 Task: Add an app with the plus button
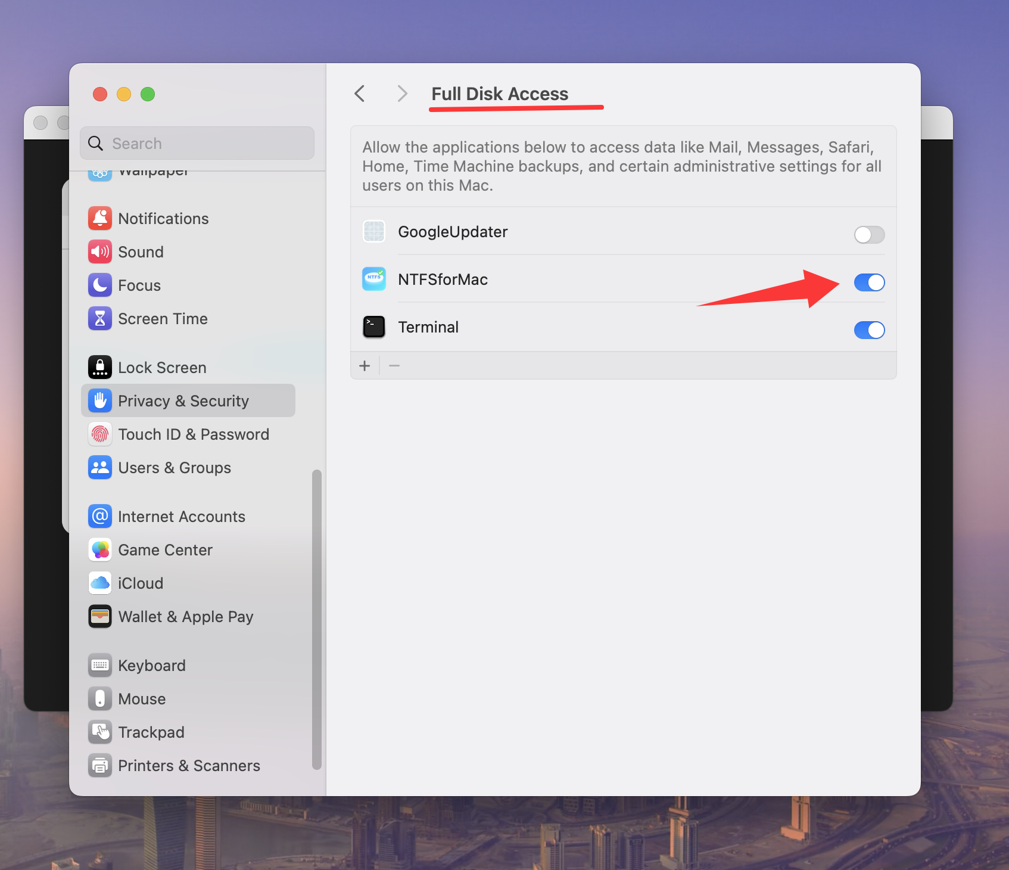click(x=365, y=365)
